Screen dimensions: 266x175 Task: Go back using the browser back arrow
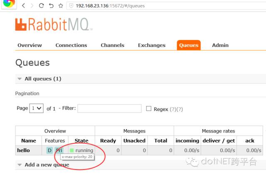click(x=24, y=5)
